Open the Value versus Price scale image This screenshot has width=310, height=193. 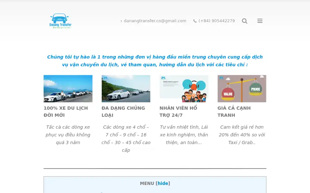click(x=242, y=89)
